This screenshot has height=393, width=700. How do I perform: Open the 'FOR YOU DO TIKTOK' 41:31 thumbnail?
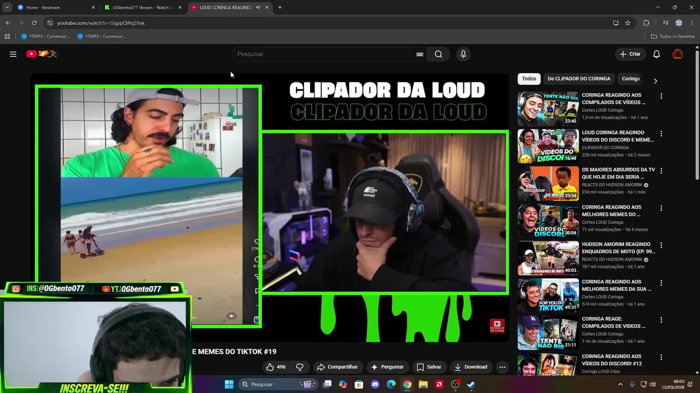[548, 295]
